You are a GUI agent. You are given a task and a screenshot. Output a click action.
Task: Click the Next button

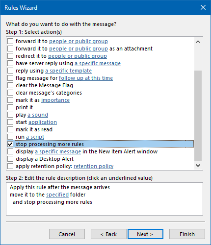145,234
